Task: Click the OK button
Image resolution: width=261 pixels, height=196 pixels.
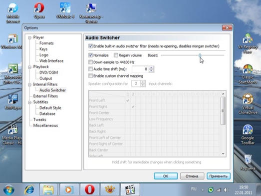Action: (166, 176)
